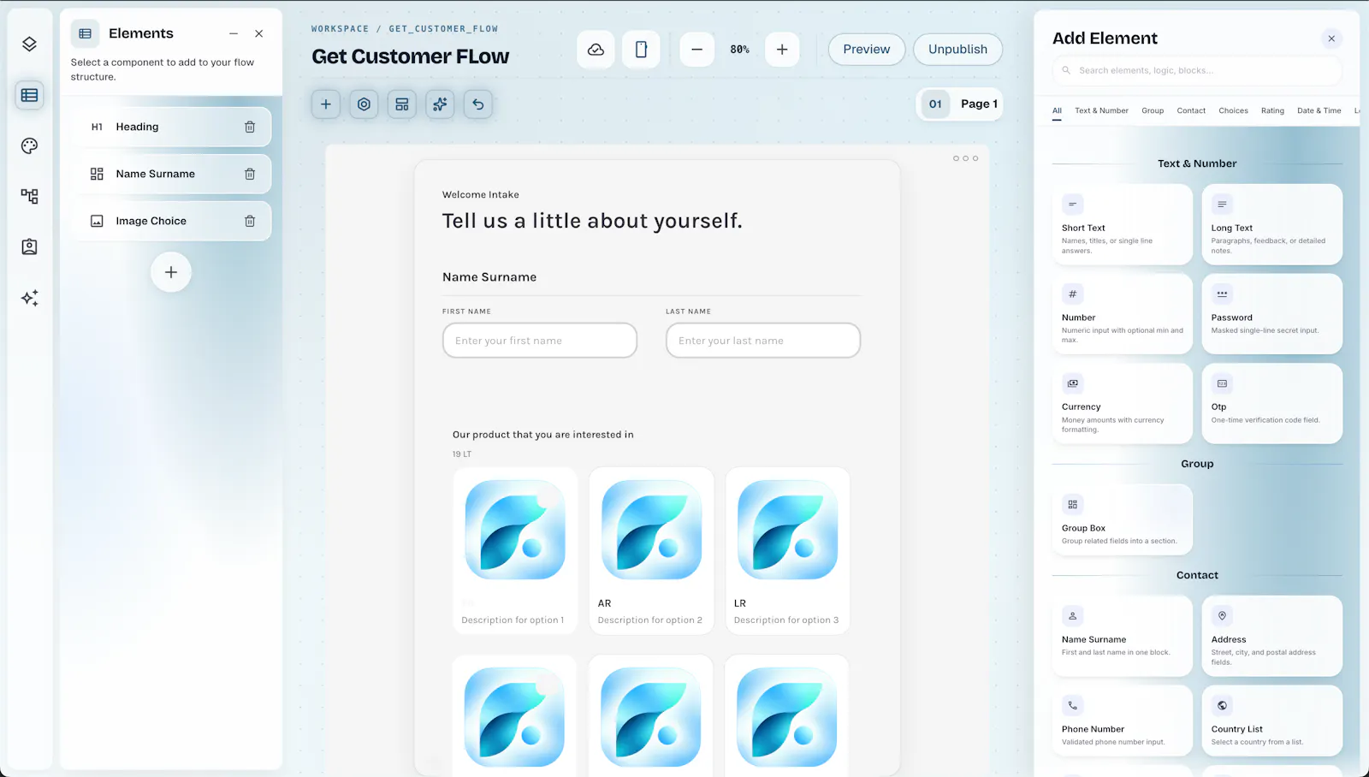Open three-dots menu on canvas

pyautogui.click(x=965, y=158)
